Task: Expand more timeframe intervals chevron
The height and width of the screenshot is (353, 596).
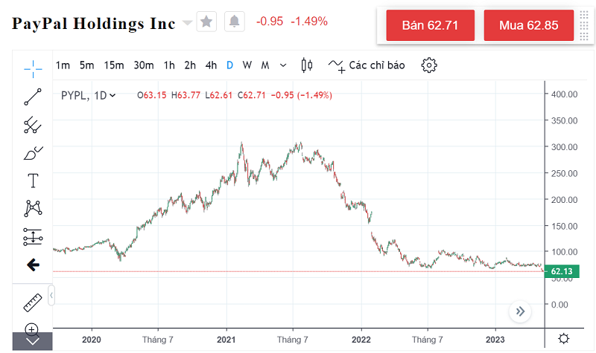Action: click(282, 65)
